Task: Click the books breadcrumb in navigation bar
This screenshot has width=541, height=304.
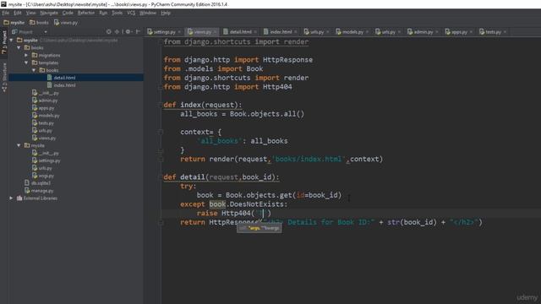Action: click(x=39, y=23)
